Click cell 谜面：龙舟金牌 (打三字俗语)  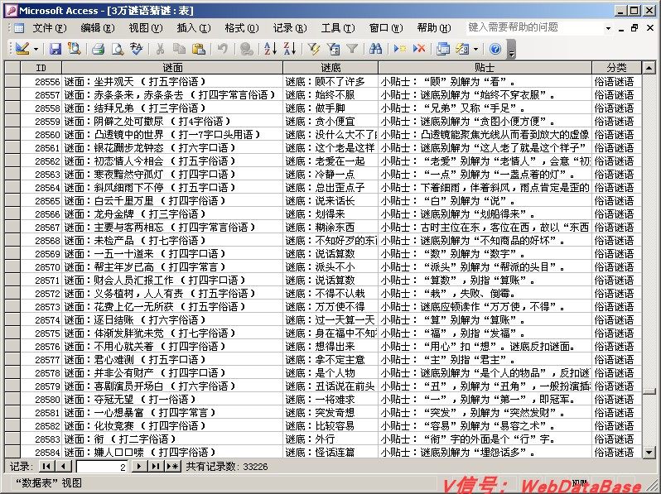[173, 214]
